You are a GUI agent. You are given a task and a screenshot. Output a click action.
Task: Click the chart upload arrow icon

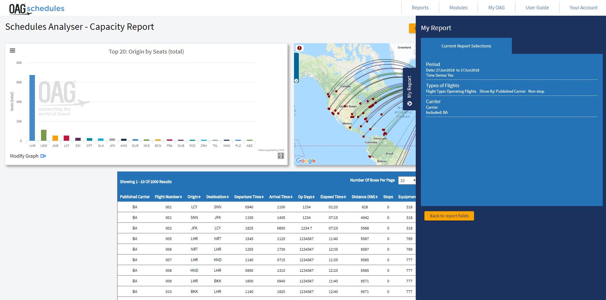(x=281, y=156)
